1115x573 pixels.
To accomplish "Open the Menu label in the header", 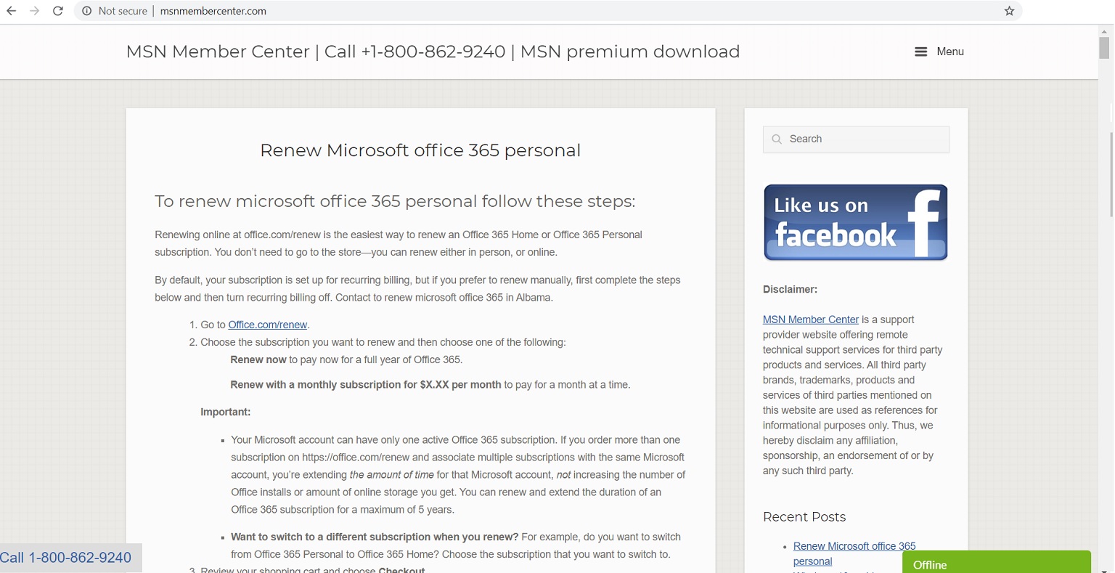I will 950,52.
